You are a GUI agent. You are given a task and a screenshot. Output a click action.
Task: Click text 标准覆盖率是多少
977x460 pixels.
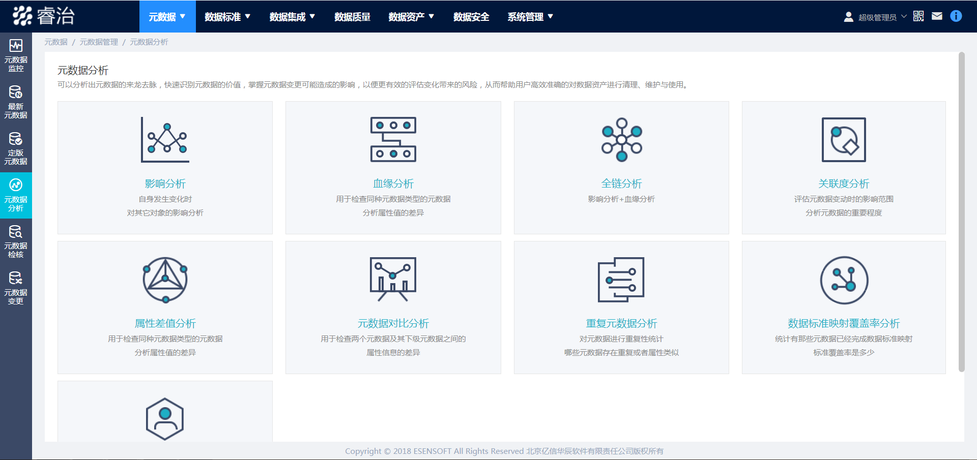click(844, 353)
